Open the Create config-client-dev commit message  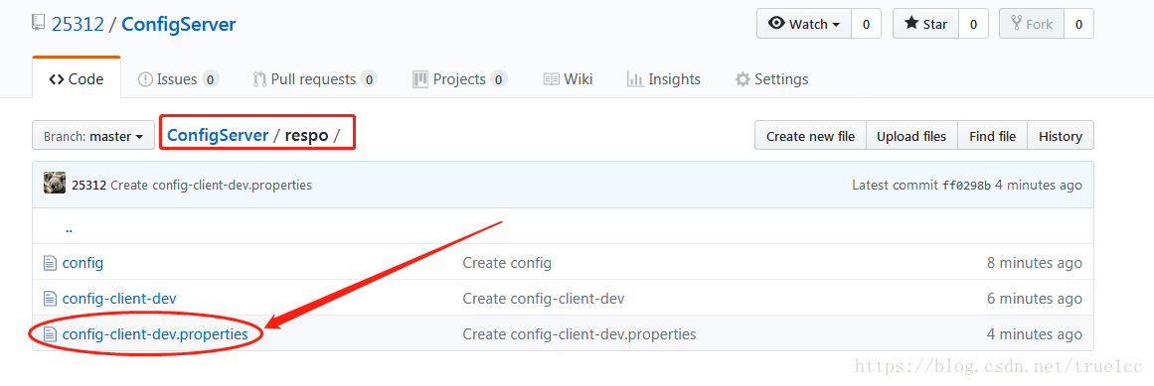click(x=543, y=299)
